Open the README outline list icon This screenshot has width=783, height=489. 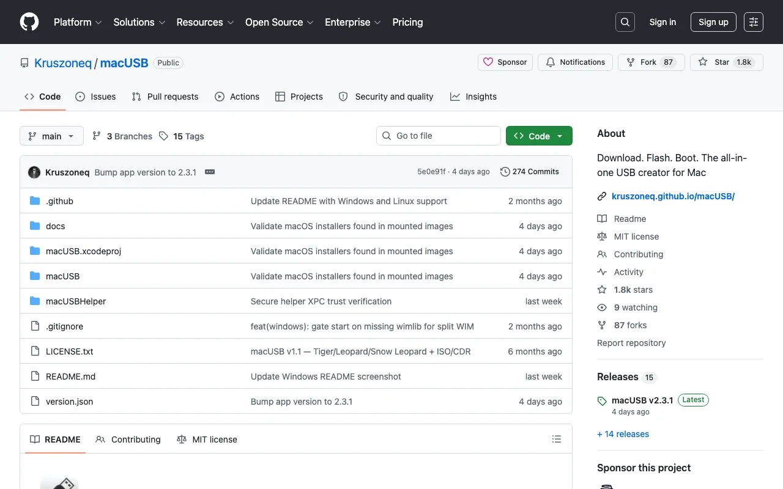pos(557,439)
